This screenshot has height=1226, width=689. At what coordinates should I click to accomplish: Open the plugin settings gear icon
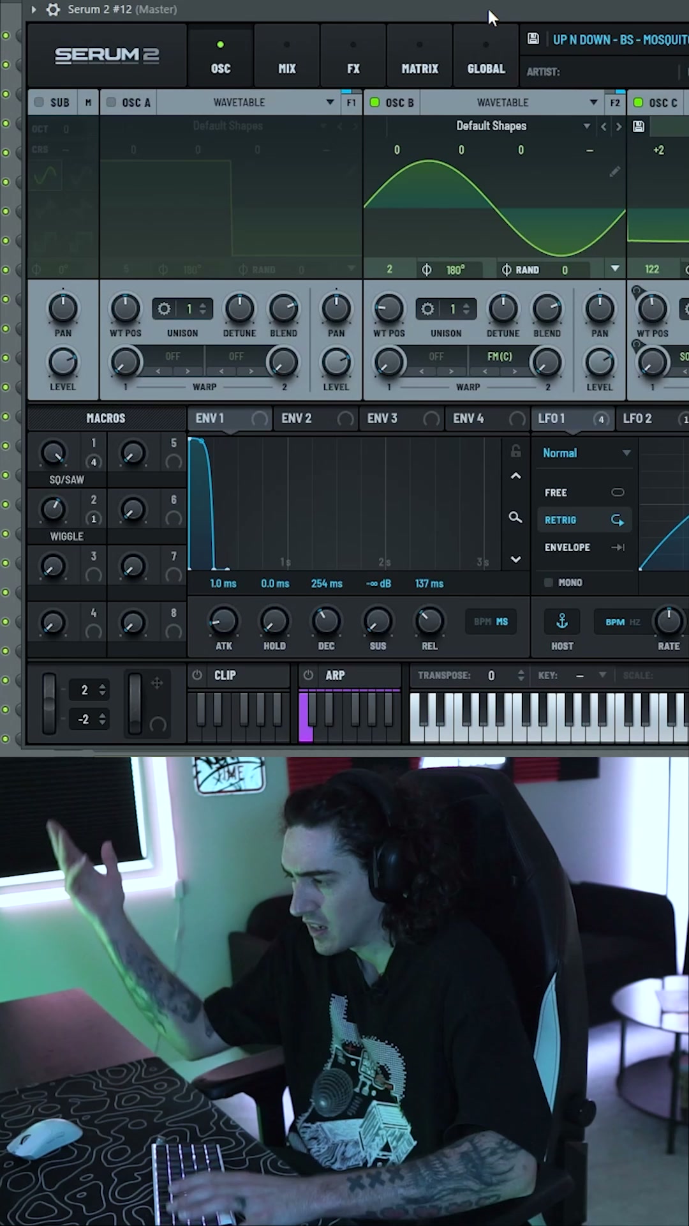(x=54, y=10)
